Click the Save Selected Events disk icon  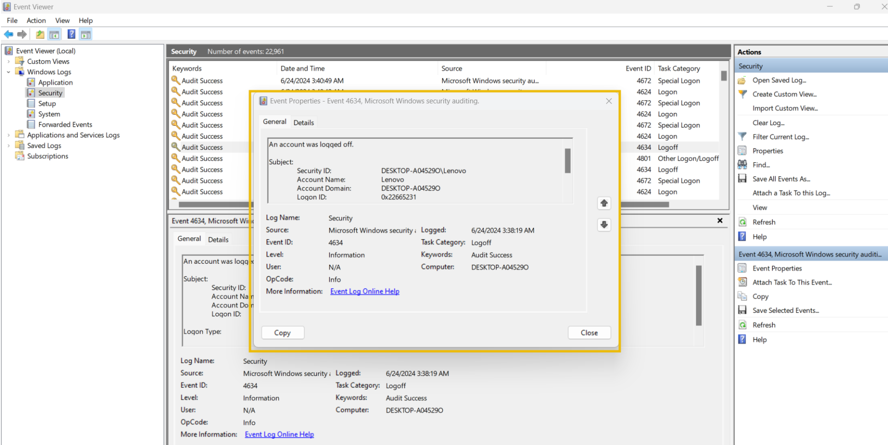tap(742, 310)
